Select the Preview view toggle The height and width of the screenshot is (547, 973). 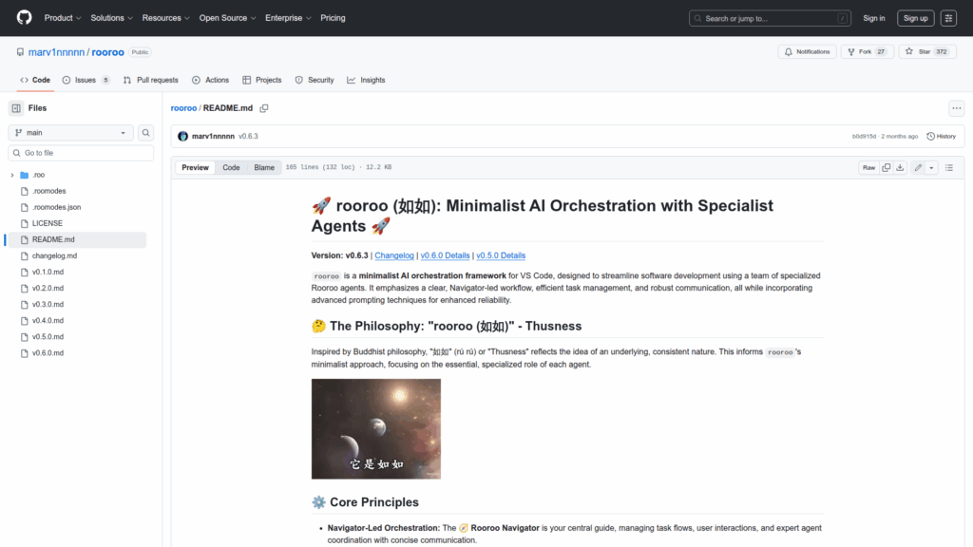tap(196, 167)
